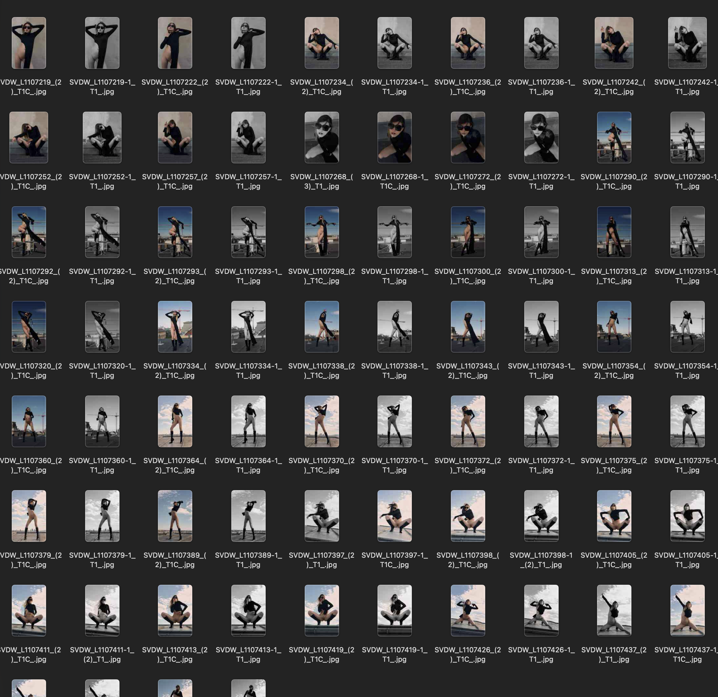This screenshot has width=718, height=697.
Task: Click filename SVDW_L1107222_(2)_T1C_.jpg
Action: [175, 87]
